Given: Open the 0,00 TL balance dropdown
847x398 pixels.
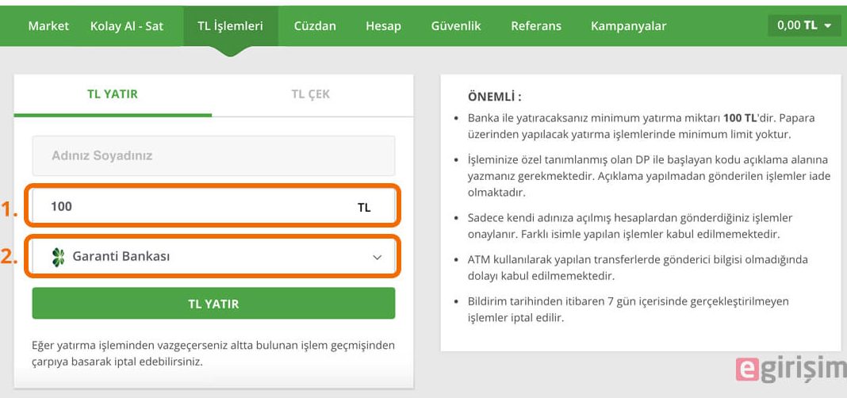Looking at the screenshot, I should (804, 25).
